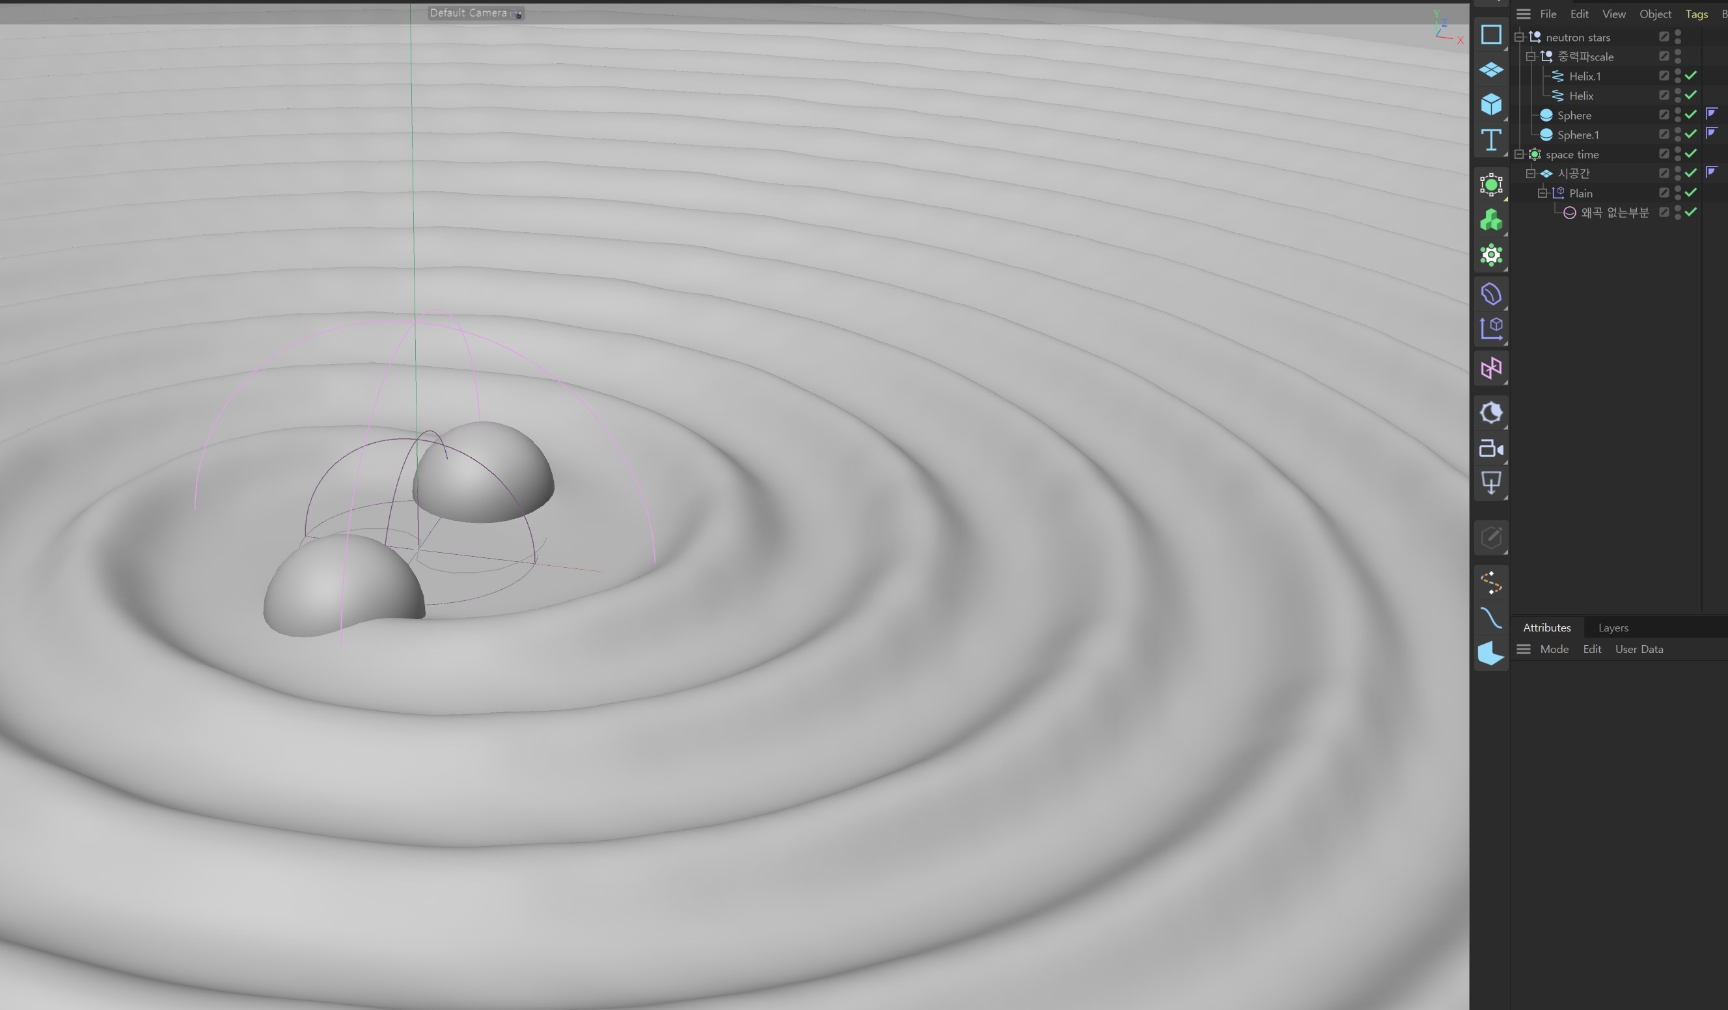Collapse the neutron stars group
This screenshot has height=1010, width=1728.
[1519, 37]
